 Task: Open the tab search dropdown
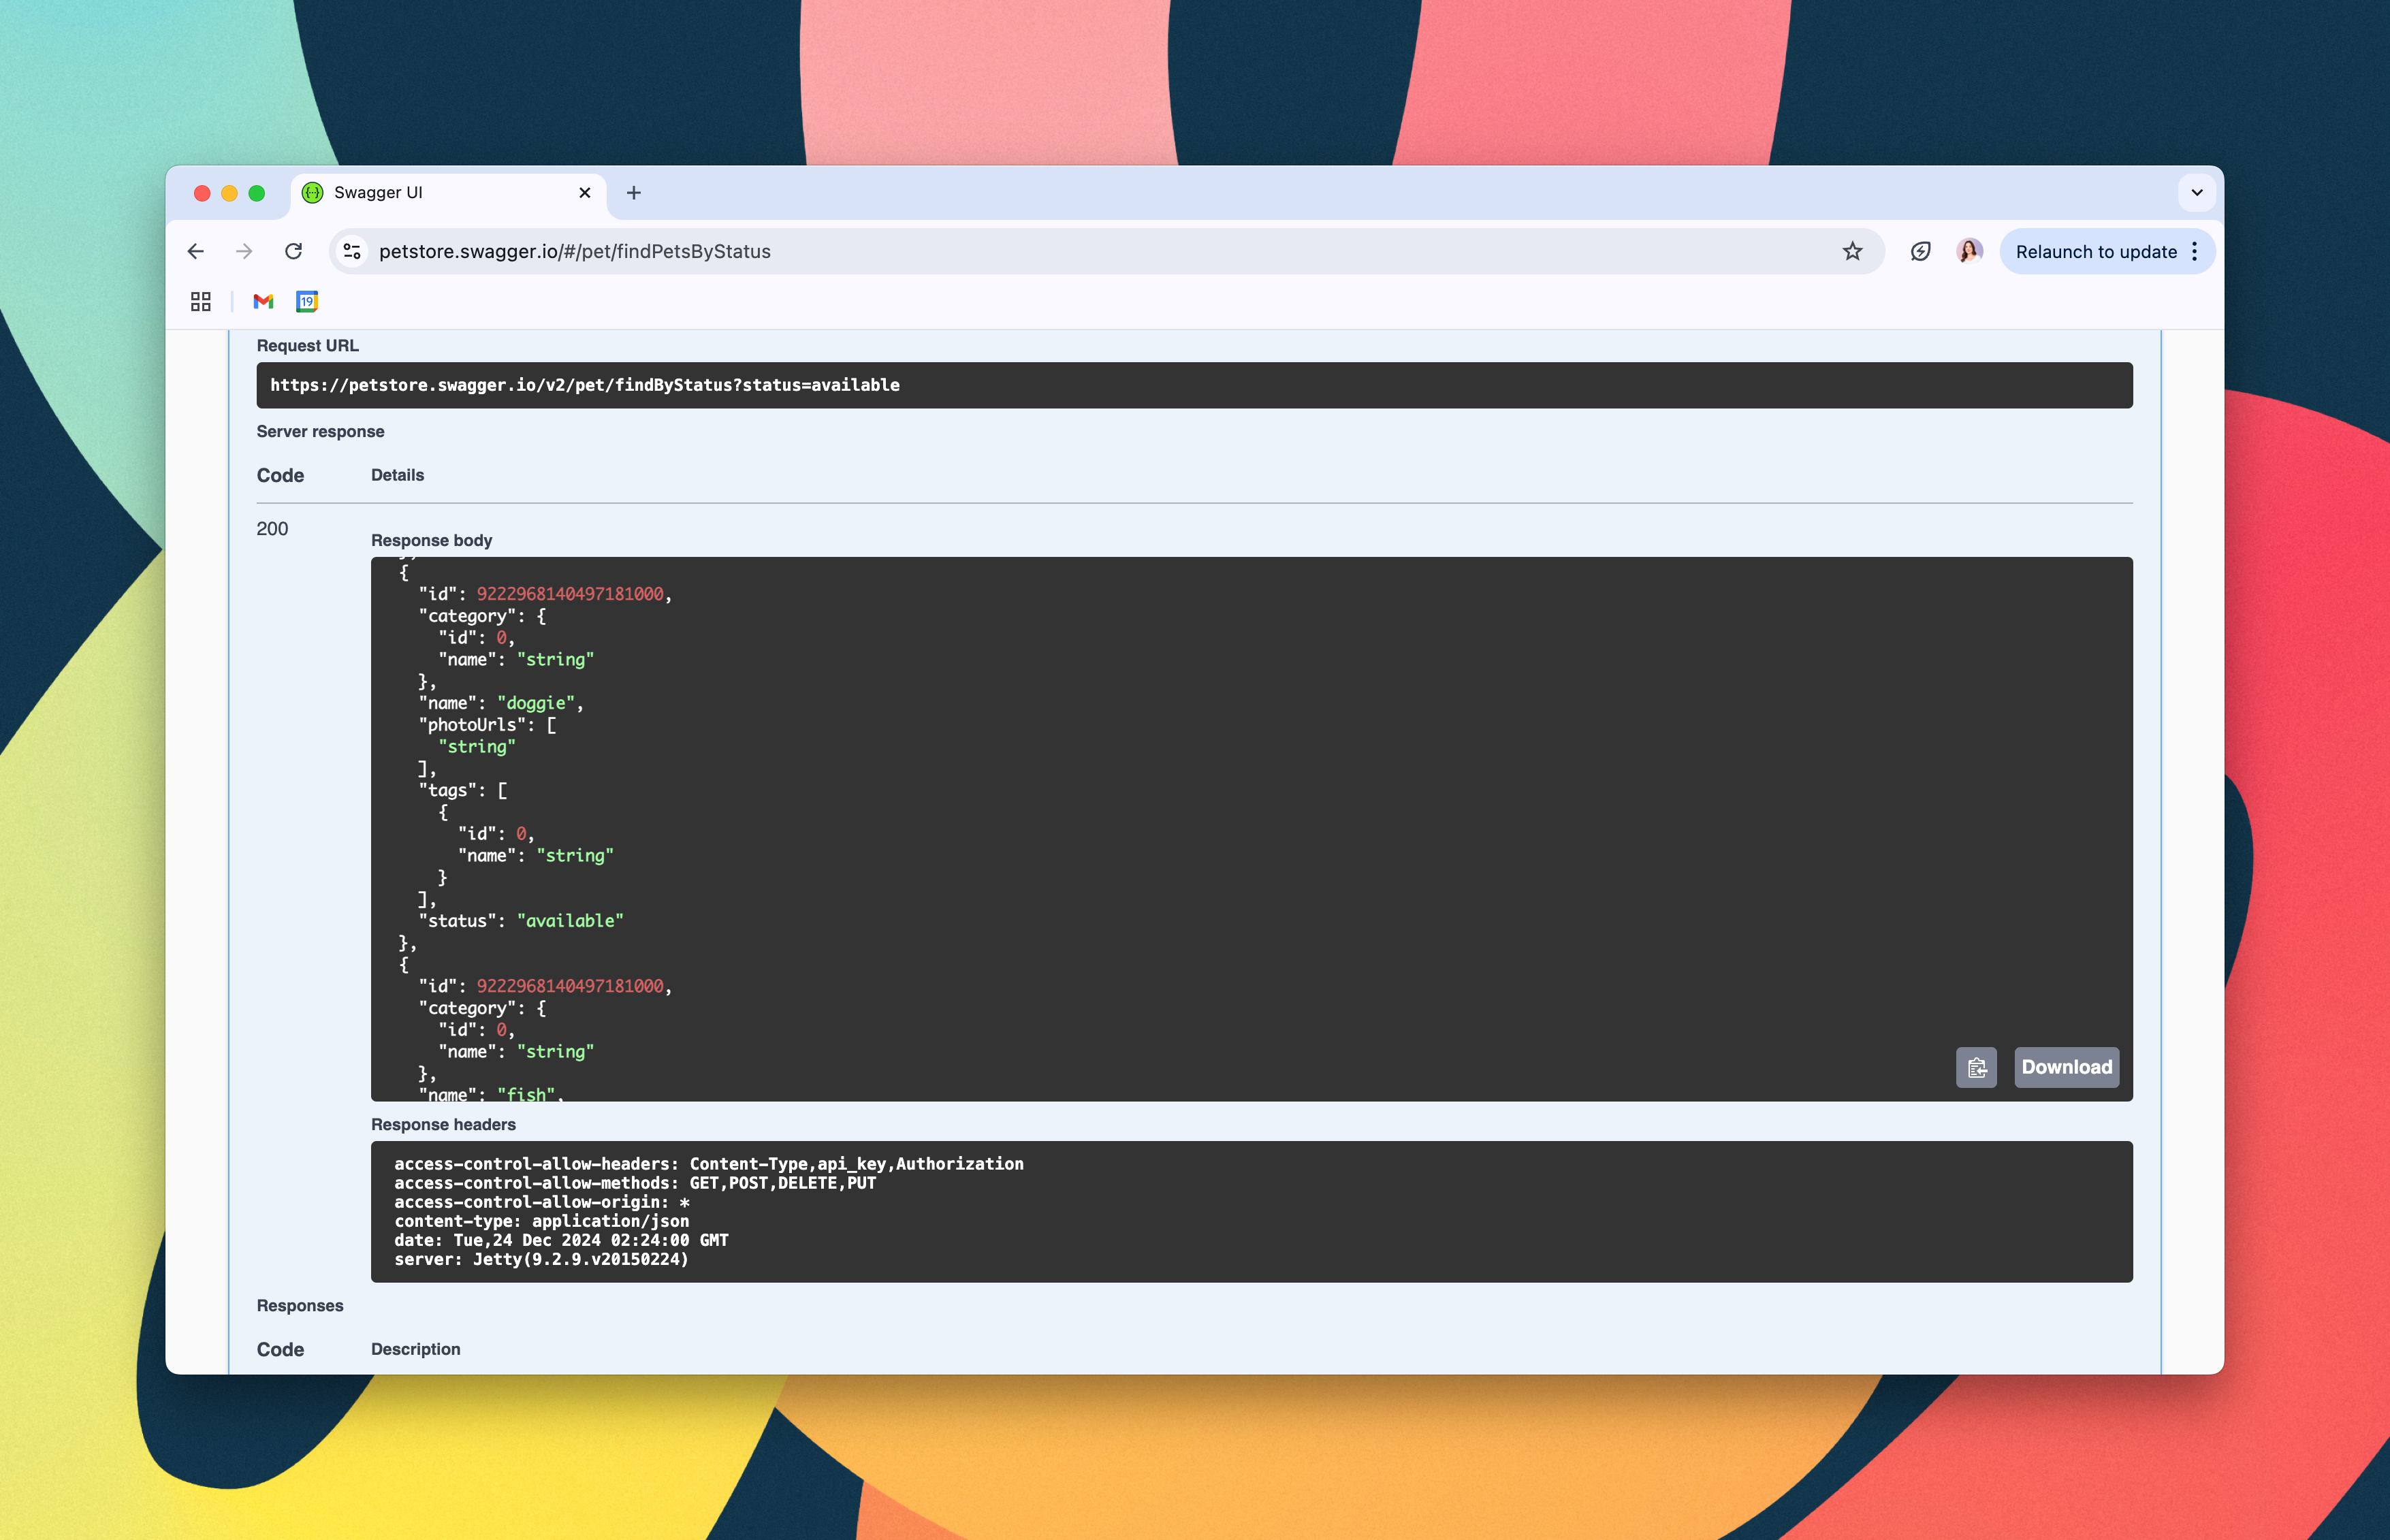(x=2196, y=192)
